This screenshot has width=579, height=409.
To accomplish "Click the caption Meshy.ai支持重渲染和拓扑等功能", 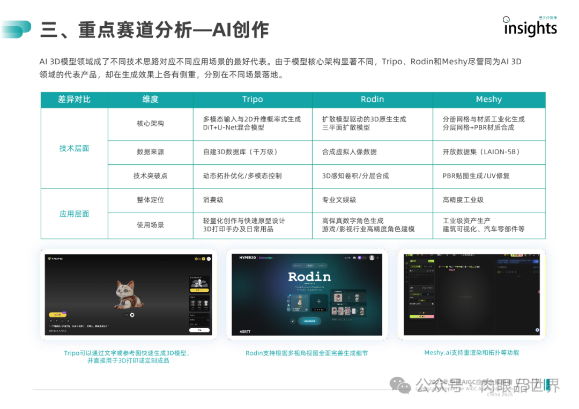I will click(x=472, y=353).
